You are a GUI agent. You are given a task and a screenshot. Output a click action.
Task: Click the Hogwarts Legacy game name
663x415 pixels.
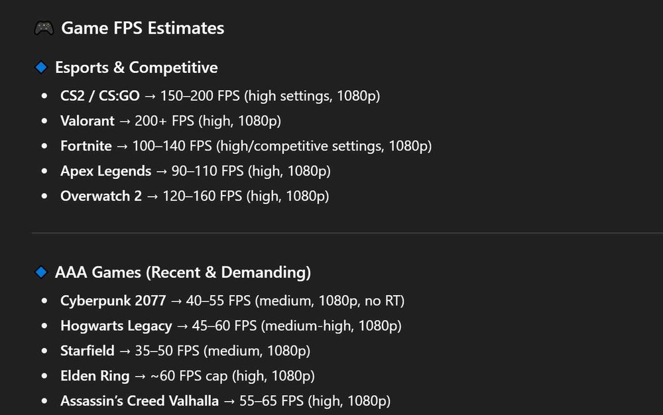tap(115, 326)
